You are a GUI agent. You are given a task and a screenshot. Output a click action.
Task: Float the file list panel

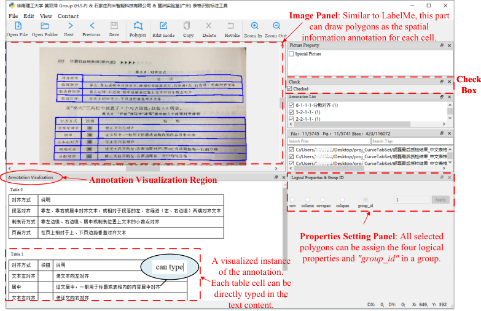[442, 133]
